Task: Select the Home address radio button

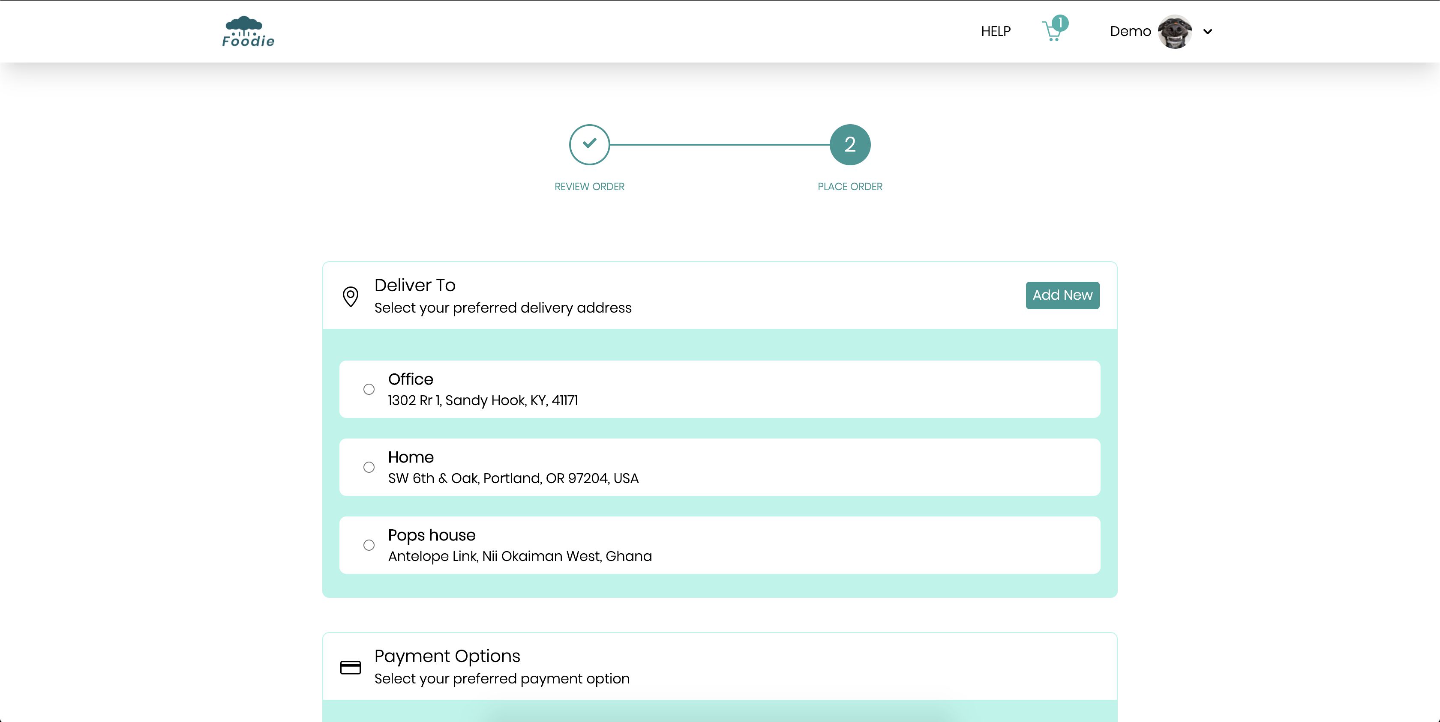Action: (x=369, y=467)
